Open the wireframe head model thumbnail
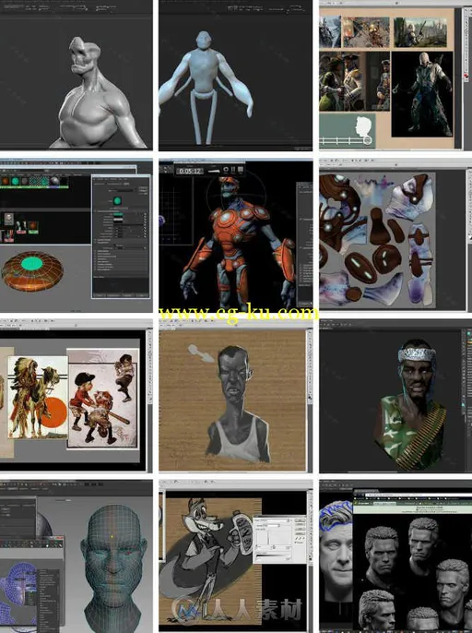472x633 pixels. point(77,556)
